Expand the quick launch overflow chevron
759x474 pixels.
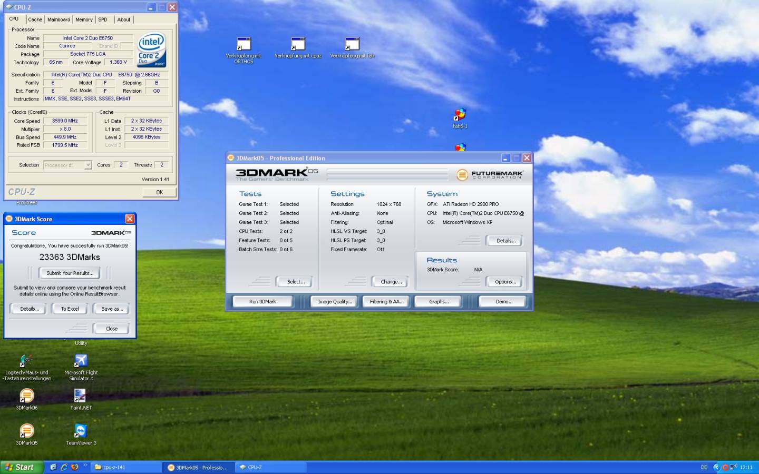click(x=85, y=465)
